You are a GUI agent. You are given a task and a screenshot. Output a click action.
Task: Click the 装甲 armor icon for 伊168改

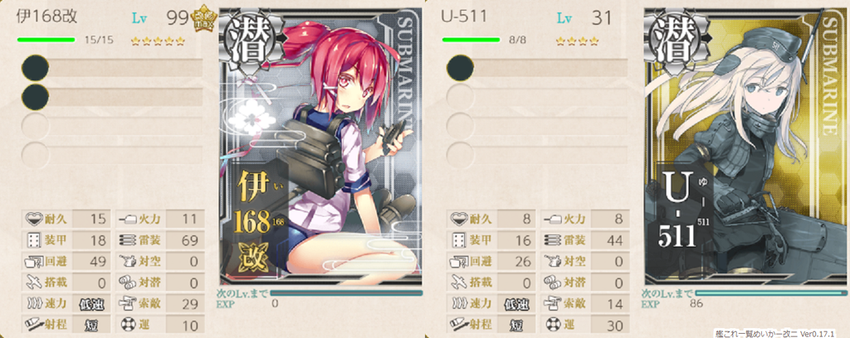pos(33,240)
